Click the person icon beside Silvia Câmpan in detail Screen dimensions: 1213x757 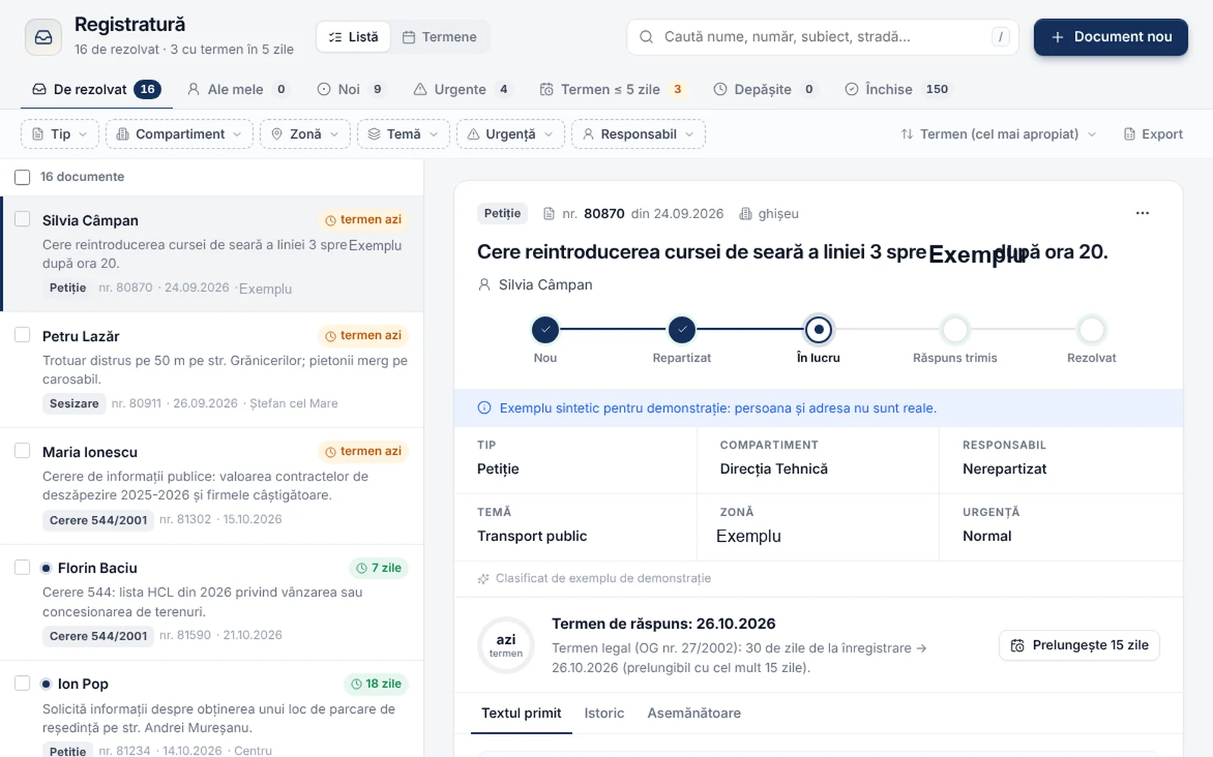[x=484, y=285]
